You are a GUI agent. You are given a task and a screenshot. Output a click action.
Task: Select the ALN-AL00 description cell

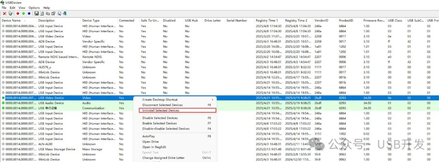pyautogui.click(x=46, y=144)
